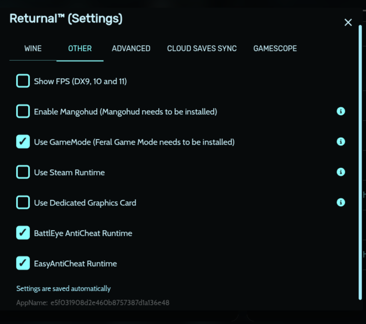
Task: Turn on Use Dedicated Graphics Card
Action: click(23, 203)
